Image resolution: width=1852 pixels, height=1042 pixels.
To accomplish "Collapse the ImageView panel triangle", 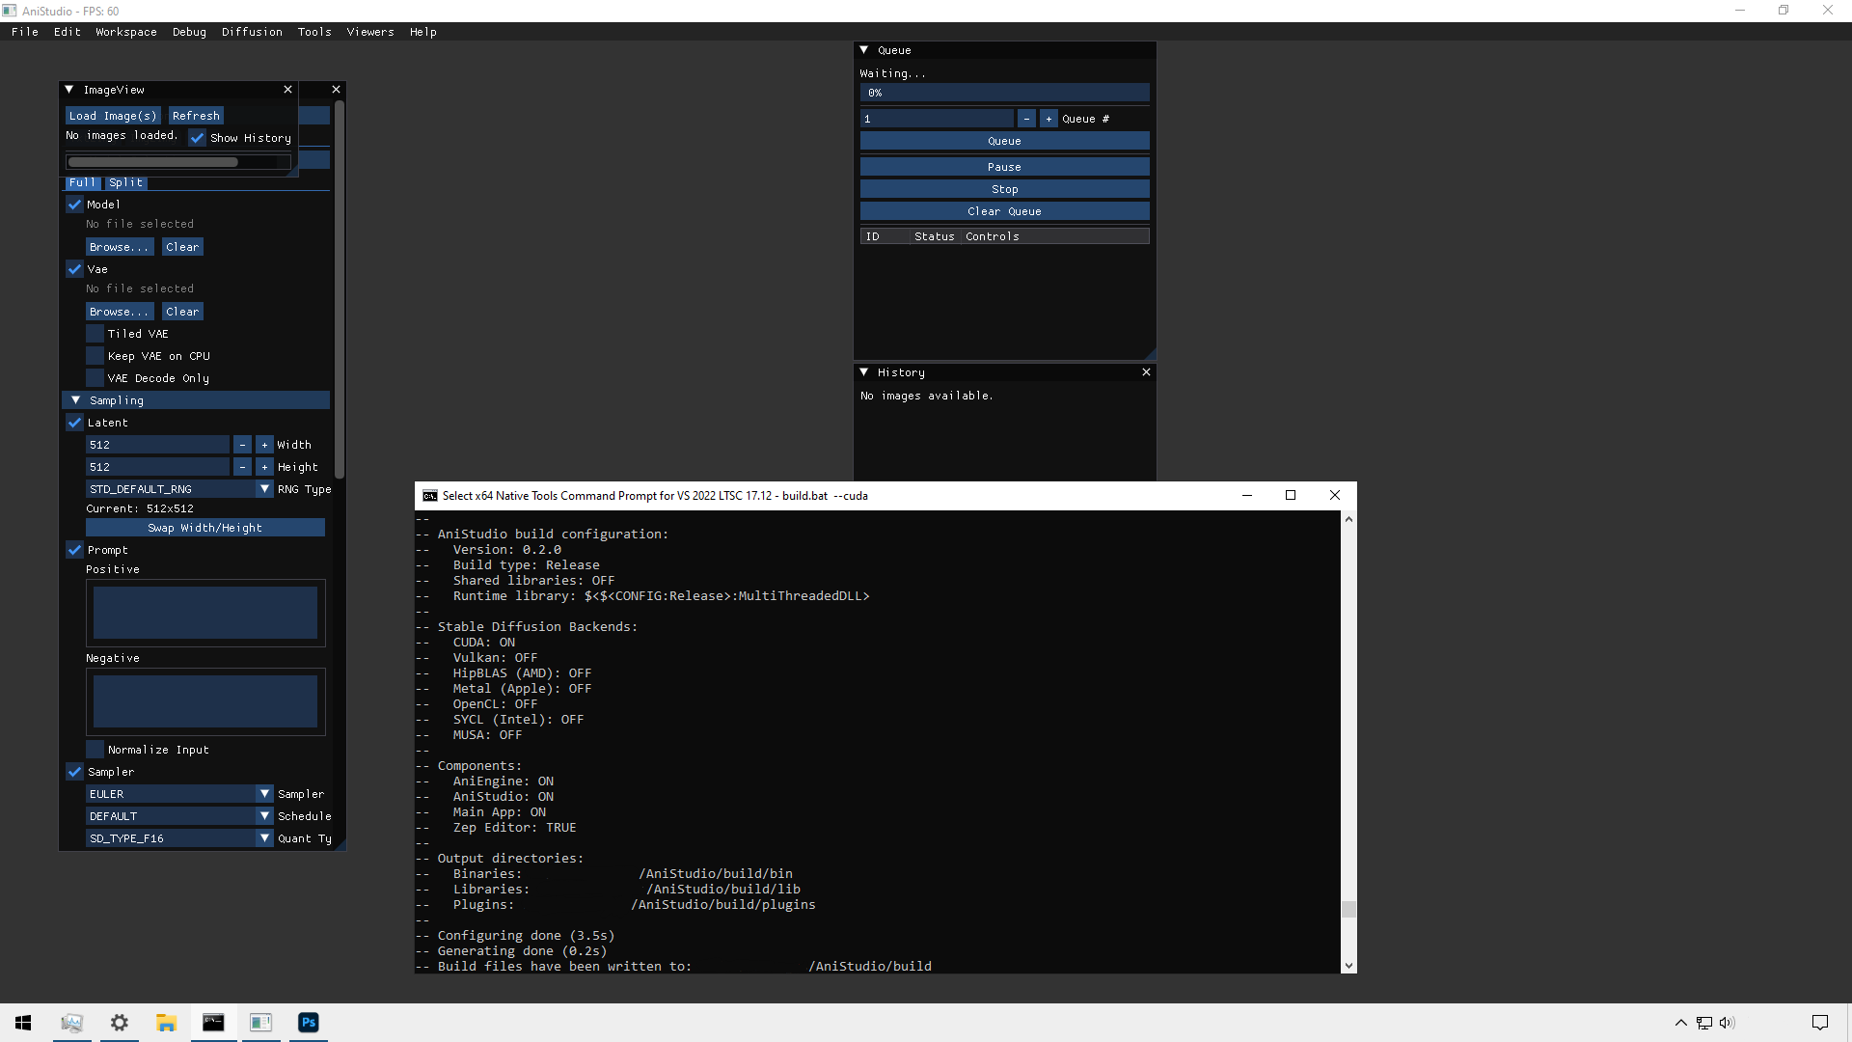I will click(69, 90).
